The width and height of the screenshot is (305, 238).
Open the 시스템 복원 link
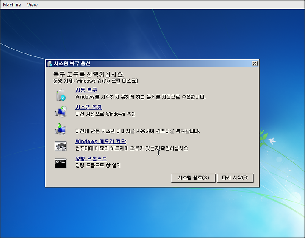point(89,107)
